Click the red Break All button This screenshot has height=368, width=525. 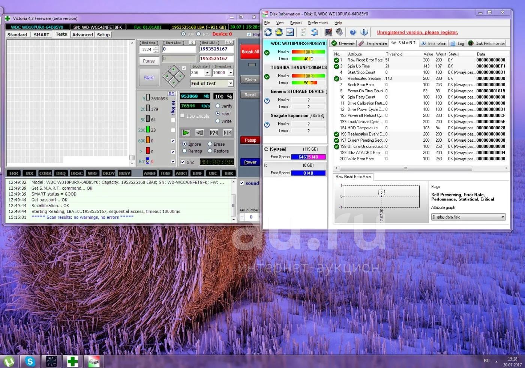250,52
